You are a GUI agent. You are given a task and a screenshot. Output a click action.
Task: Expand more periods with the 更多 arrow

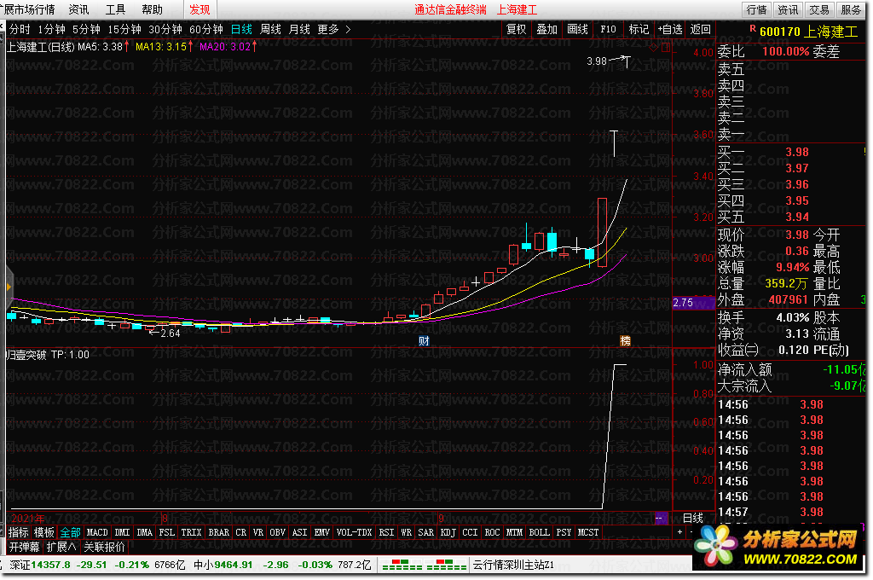pos(348,30)
